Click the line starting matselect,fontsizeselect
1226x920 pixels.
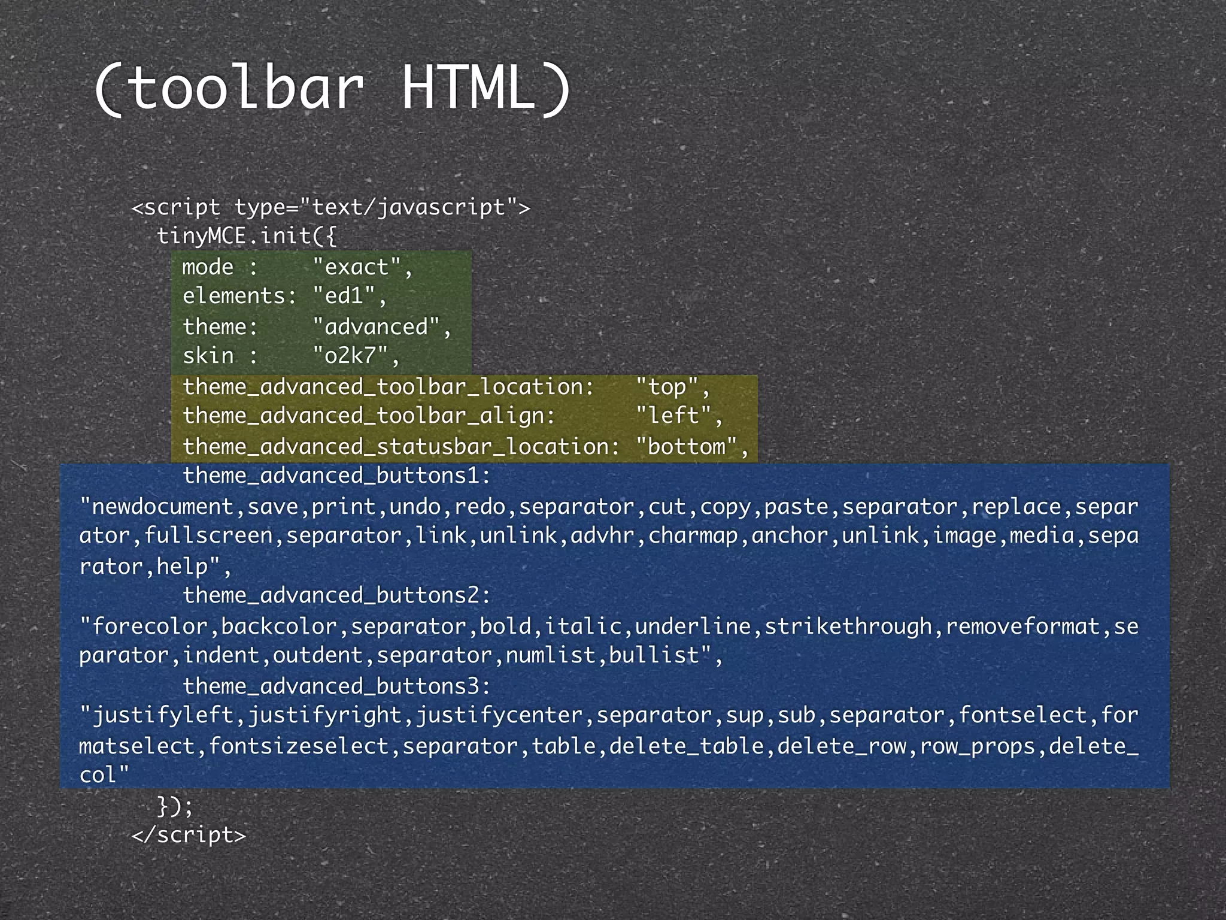pos(609,746)
